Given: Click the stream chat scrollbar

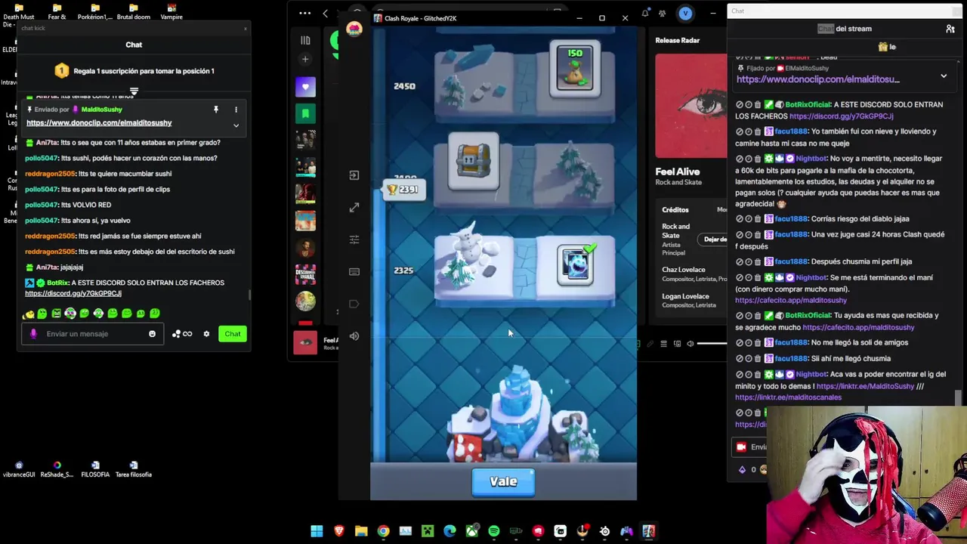Looking at the screenshot, I should (x=959, y=397).
